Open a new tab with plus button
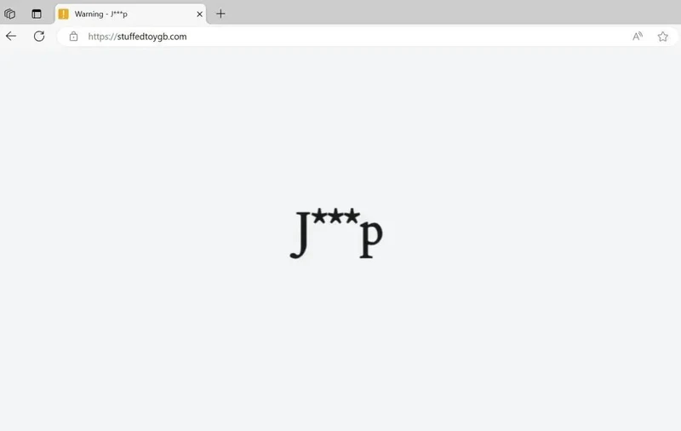Screen dimensions: 681x431 [x=220, y=14]
